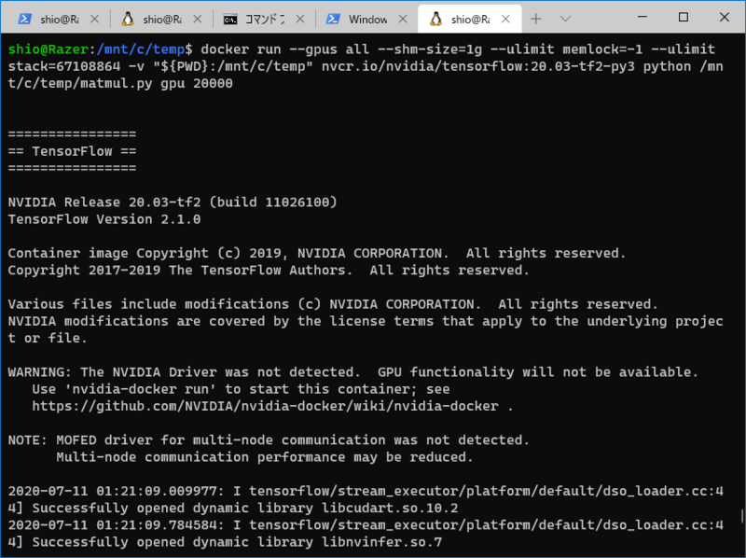Close the active shio@Razer tab
Screen dimensions: 746x558
click(x=506, y=17)
